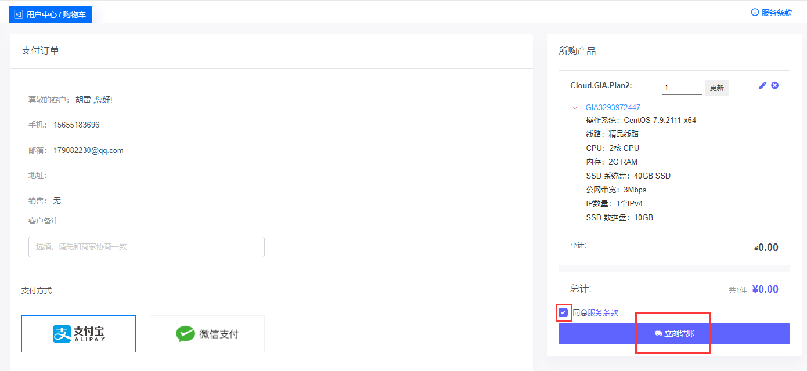Open 服务条款 link next to 同意
The image size is (807, 371).
click(603, 312)
